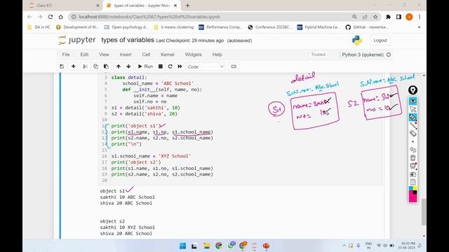Reload the current page
Screen dimensions: 449x252
51,17
